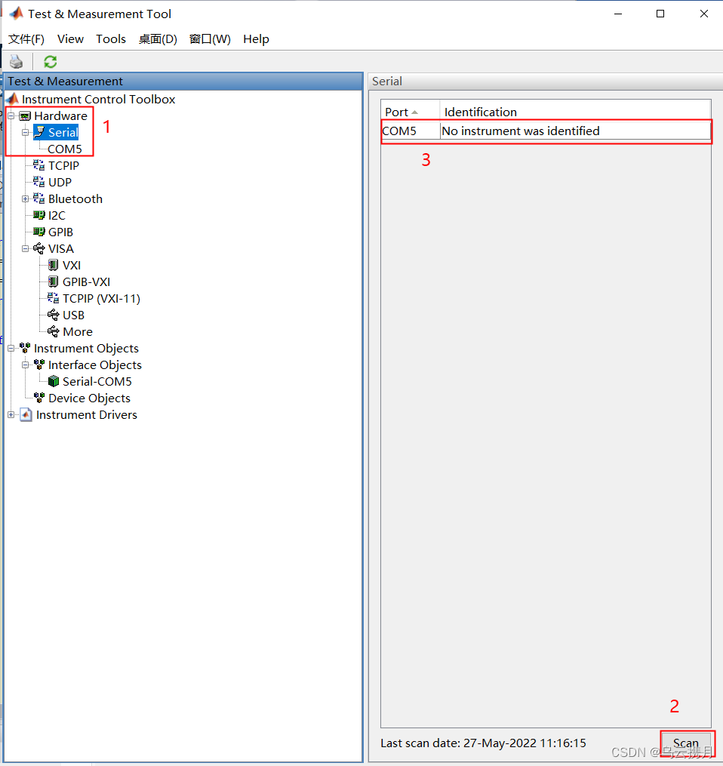723x766 pixels.
Task: Select 'No instrument was identified' cell
Action: click(x=576, y=131)
